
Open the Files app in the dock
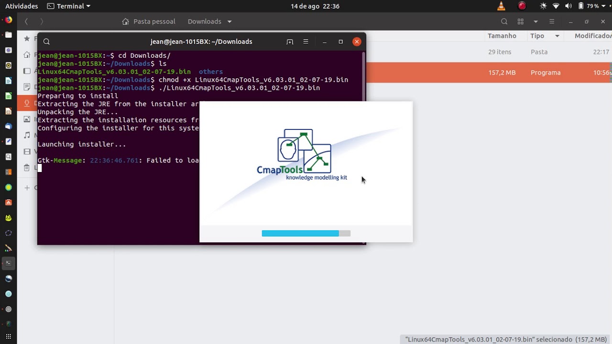8,35
